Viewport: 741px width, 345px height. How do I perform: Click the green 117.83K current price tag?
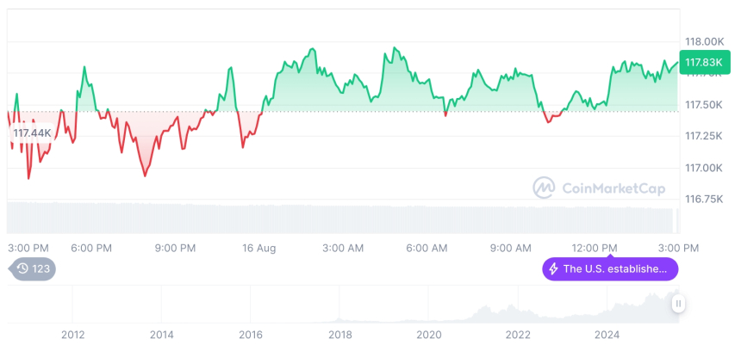(x=700, y=63)
